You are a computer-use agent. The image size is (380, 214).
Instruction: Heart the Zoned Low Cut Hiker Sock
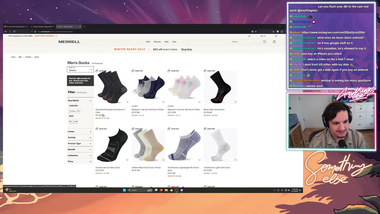click(x=127, y=160)
